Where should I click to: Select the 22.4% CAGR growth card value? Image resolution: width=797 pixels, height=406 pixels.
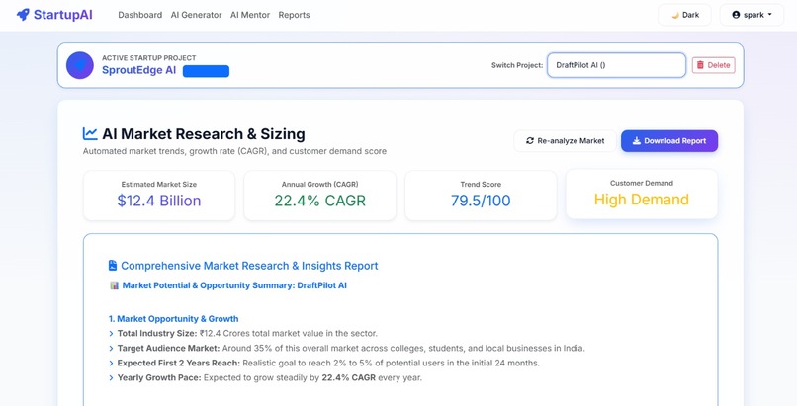pyautogui.click(x=319, y=201)
